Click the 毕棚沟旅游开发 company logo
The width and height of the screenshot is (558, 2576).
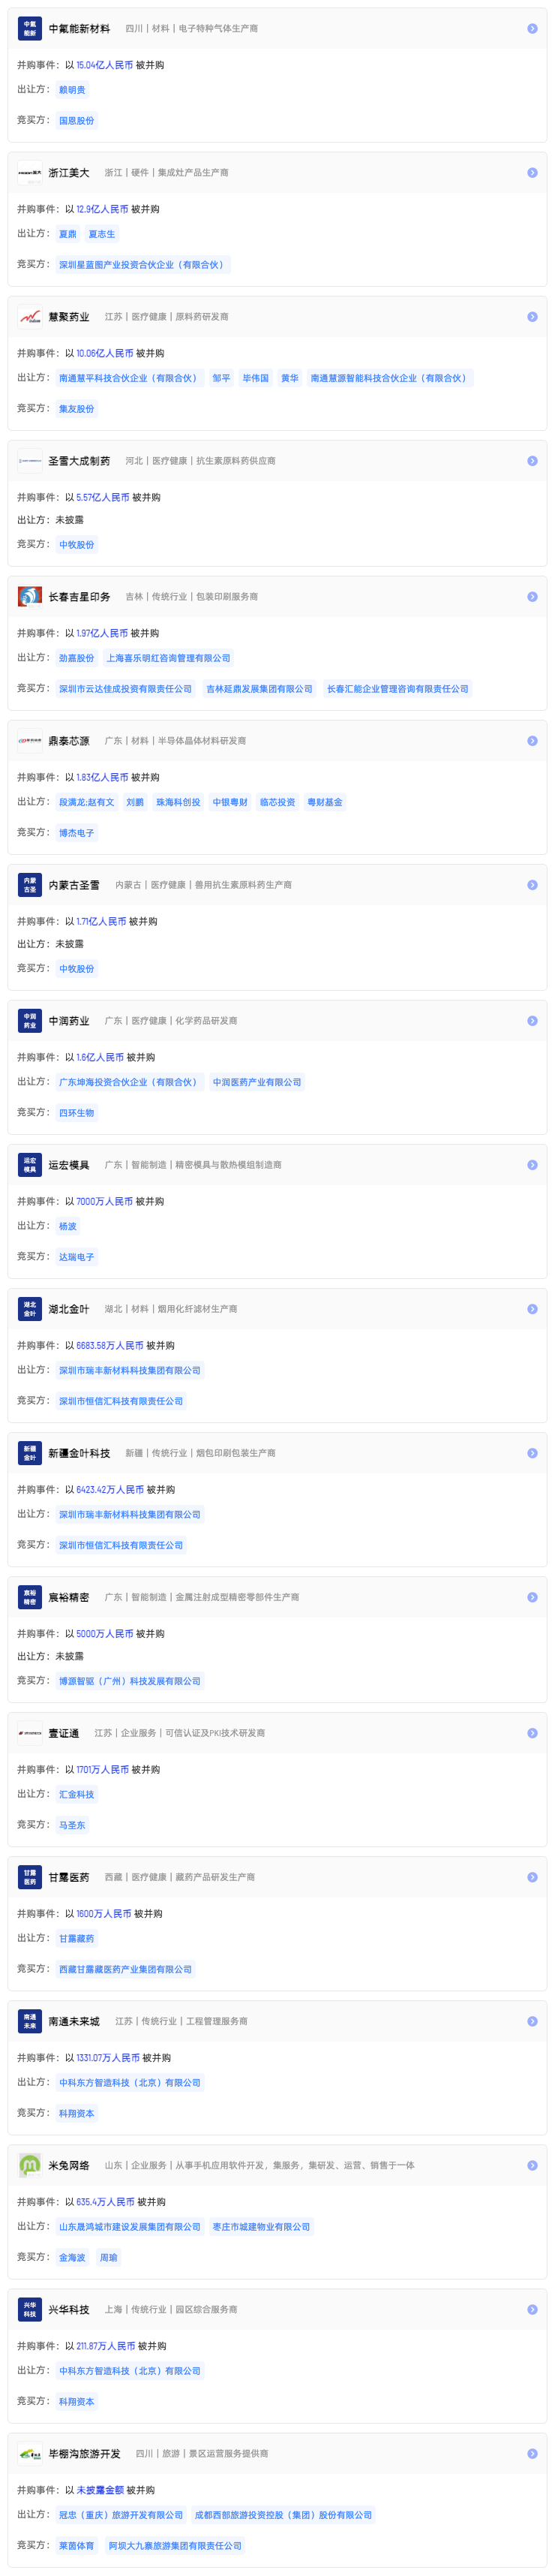(30, 2453)
